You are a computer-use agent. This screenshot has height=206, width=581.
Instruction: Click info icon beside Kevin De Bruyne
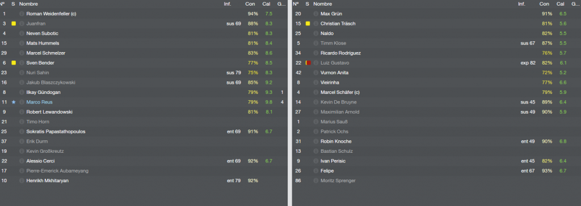[315, 102]
